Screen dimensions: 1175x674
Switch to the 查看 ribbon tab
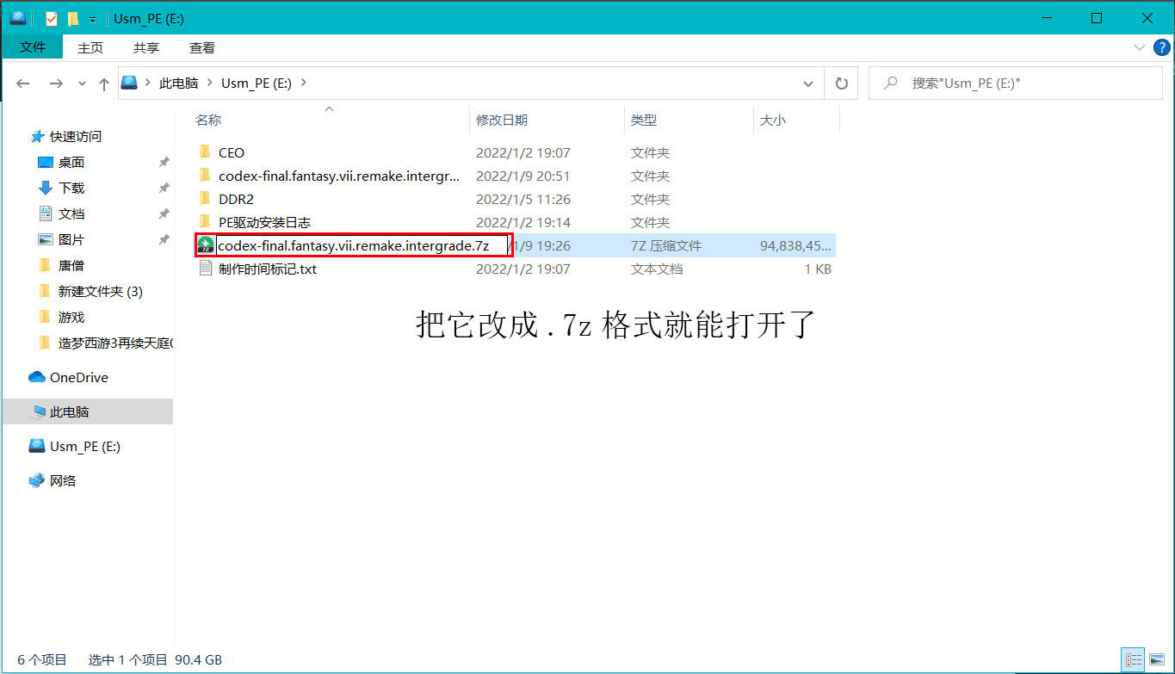pos(202,47)
